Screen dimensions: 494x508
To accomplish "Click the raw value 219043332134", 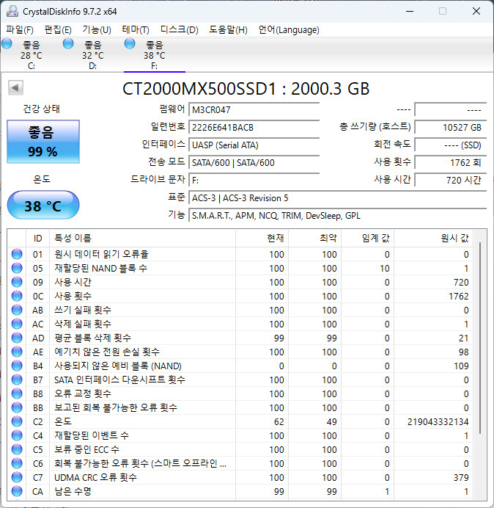I will [438, 422].
